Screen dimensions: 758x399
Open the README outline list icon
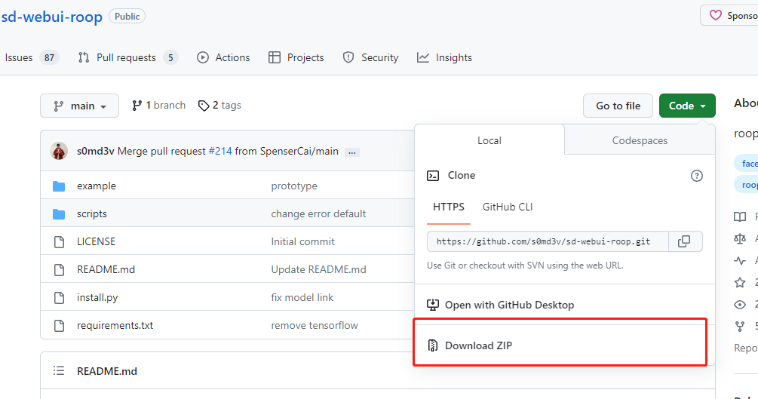[x=59, y=371]
